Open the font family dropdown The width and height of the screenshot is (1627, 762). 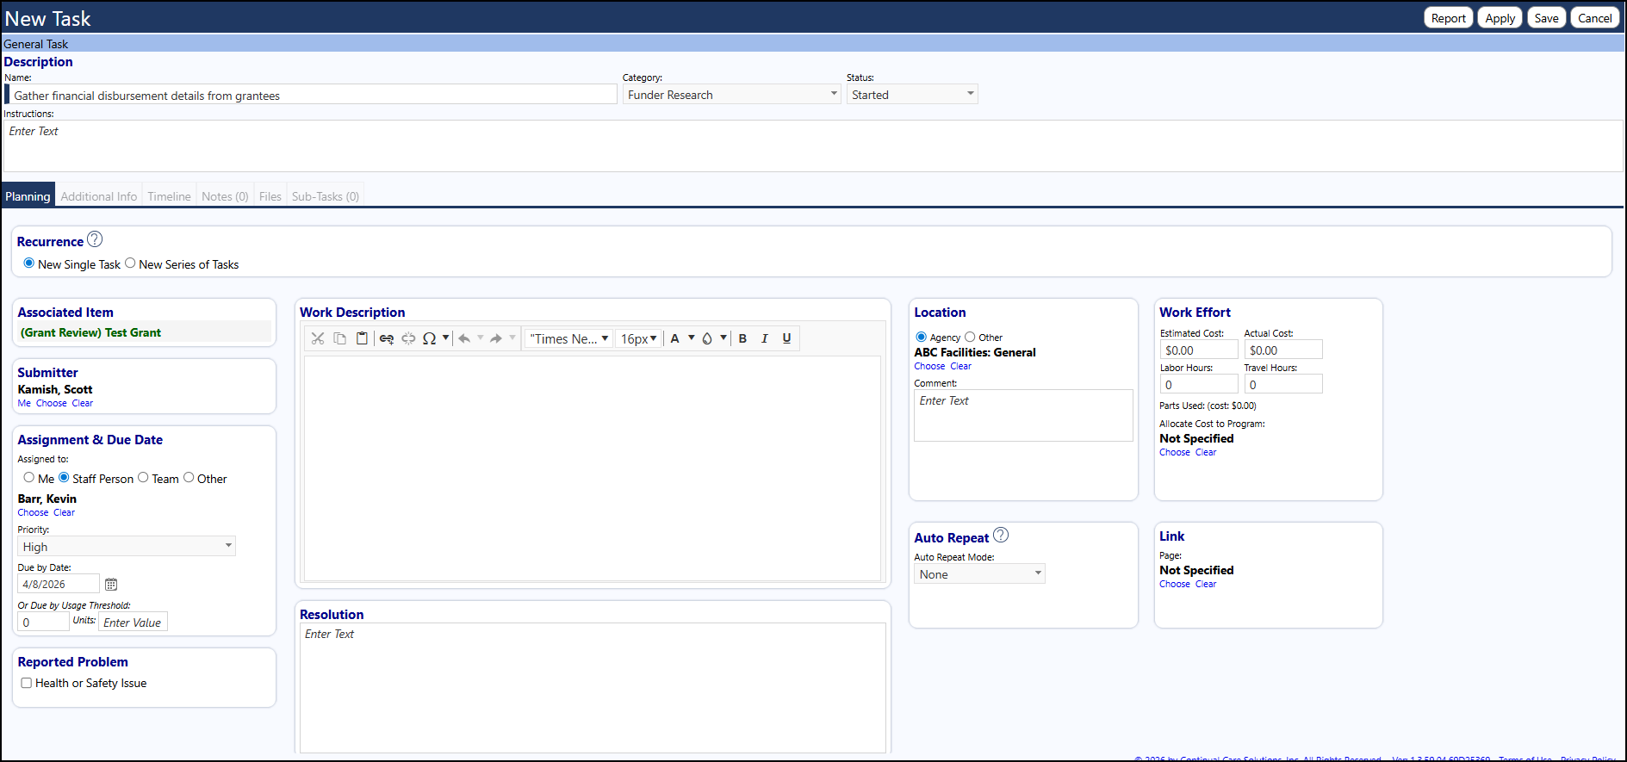[x=568, y=338]
